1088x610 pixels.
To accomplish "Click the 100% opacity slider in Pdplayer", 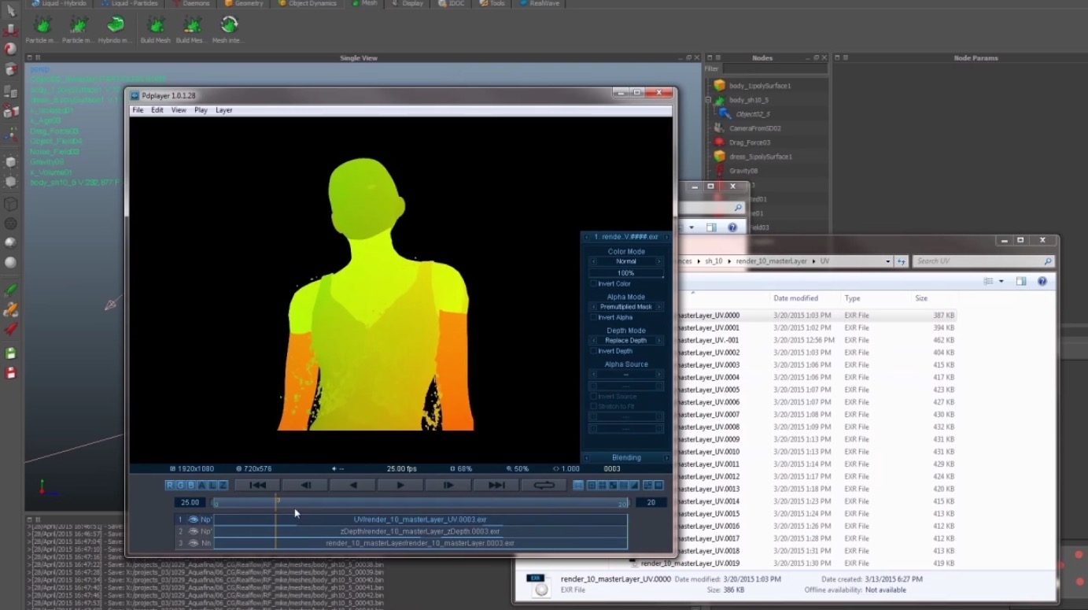I will tap(626, 273).
